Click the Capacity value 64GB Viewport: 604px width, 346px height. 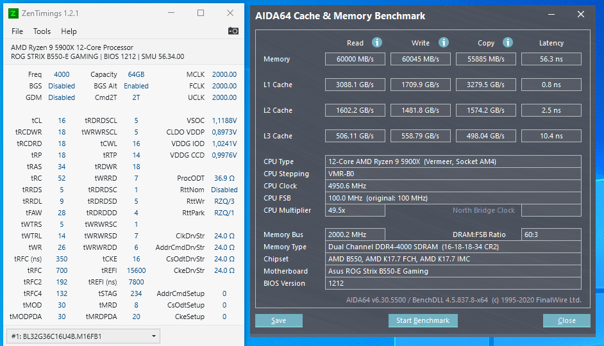pyautogui.click(x=136, y=74)
